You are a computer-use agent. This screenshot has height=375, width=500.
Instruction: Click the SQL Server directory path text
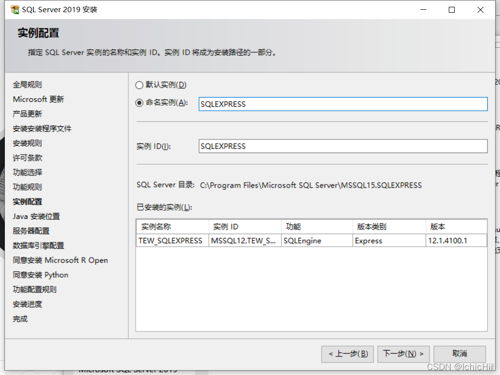pos(311,185)
